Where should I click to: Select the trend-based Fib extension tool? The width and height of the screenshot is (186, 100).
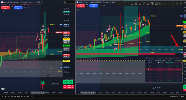(x=161, y=4)
